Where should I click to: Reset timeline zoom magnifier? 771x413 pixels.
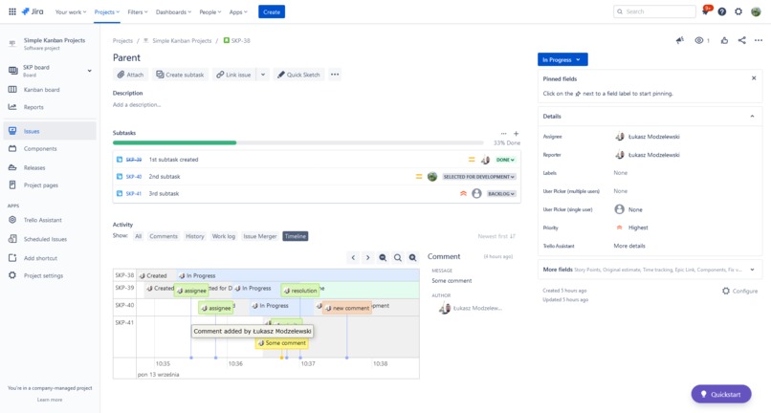[x=398, y=257]
